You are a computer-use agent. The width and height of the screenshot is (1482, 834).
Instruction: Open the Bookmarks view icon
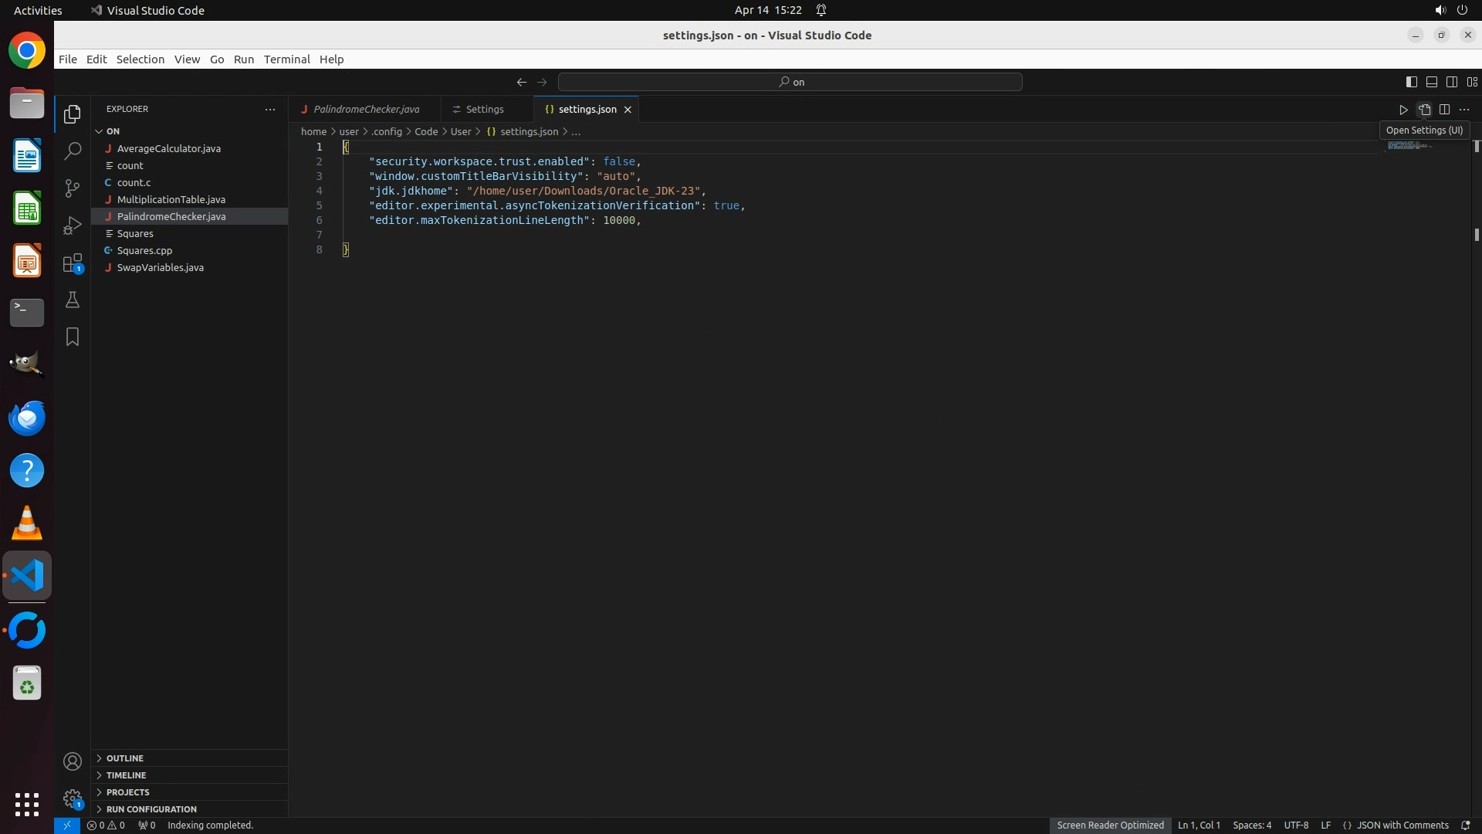tap(73, 337)
